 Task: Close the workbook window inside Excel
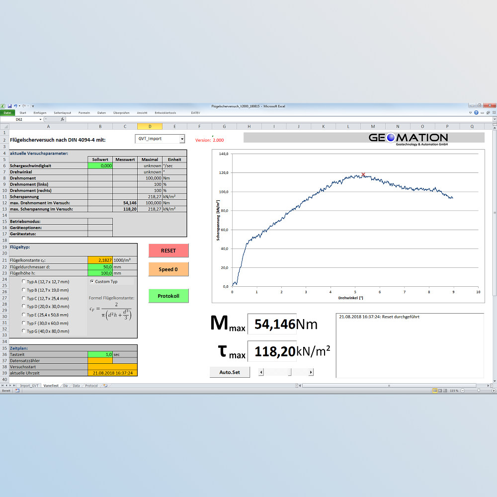point(494,112)
